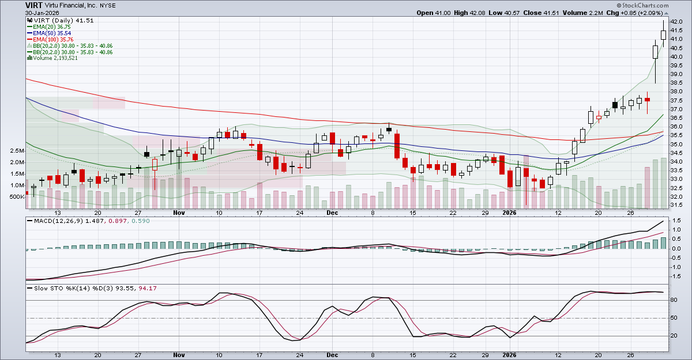Click the 38.5 price axis label
The width and height of the screenshot is (692, 360).
point(676,83)
